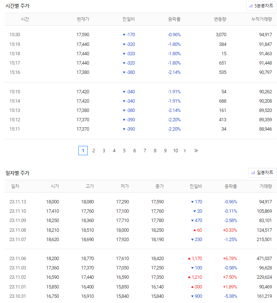Image resolution: width=277 pixels, height=303 pixels.
Task: Select the 15:17 time cell
Action: pos(15,63)
